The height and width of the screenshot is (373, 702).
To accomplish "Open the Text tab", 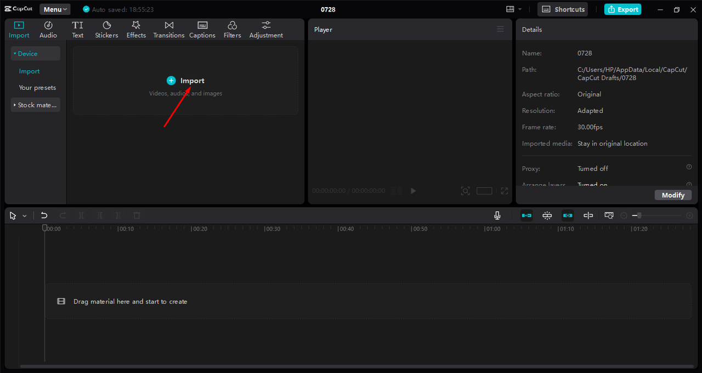I will [x=78, y=30].
